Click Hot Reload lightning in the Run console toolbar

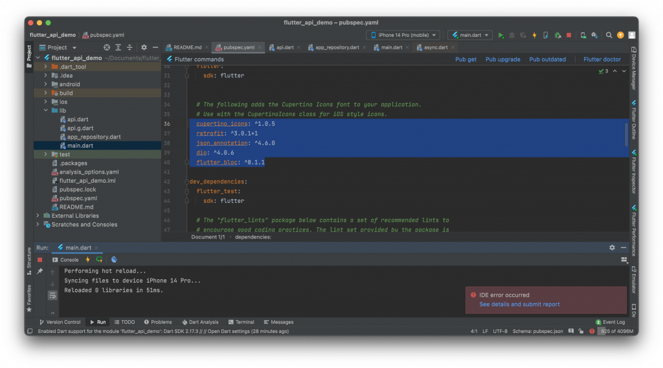click(x=87, y=260)
